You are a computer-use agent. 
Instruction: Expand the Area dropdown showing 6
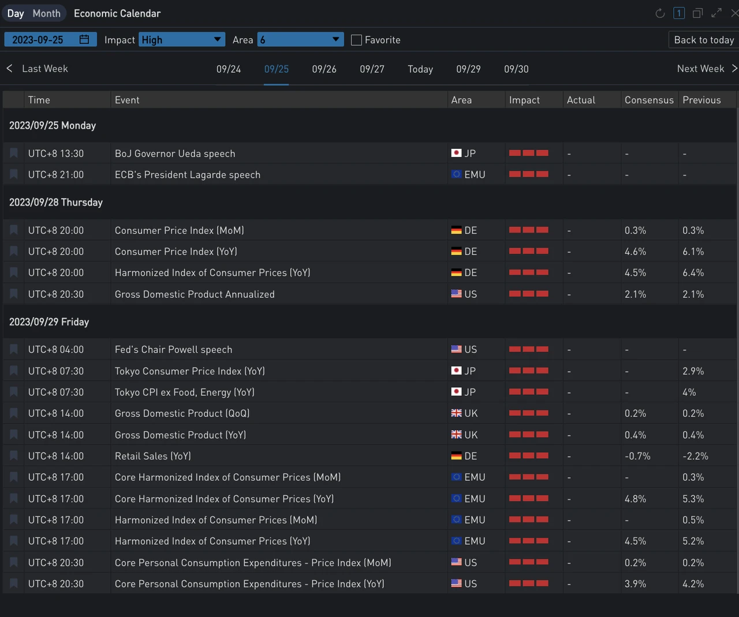click(x=300, y=40)
